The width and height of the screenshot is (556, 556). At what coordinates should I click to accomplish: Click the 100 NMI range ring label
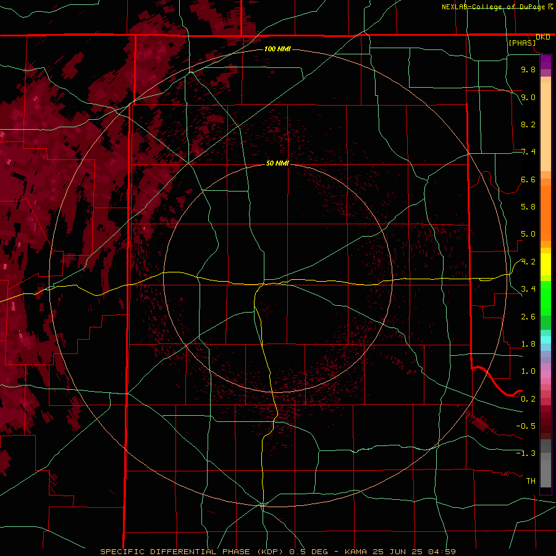click(x=277, y=49)
